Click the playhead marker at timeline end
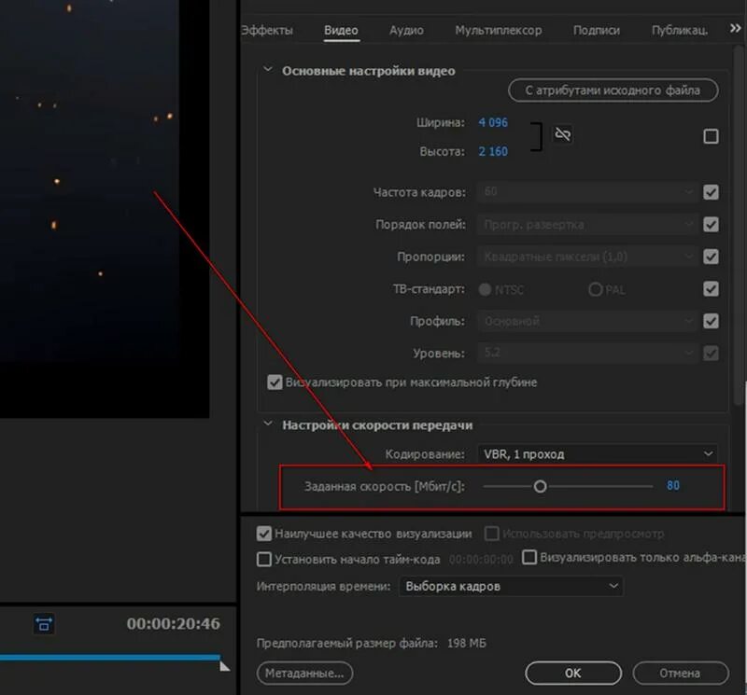This screenshot has width=747, height=695. tap(224, 665)
